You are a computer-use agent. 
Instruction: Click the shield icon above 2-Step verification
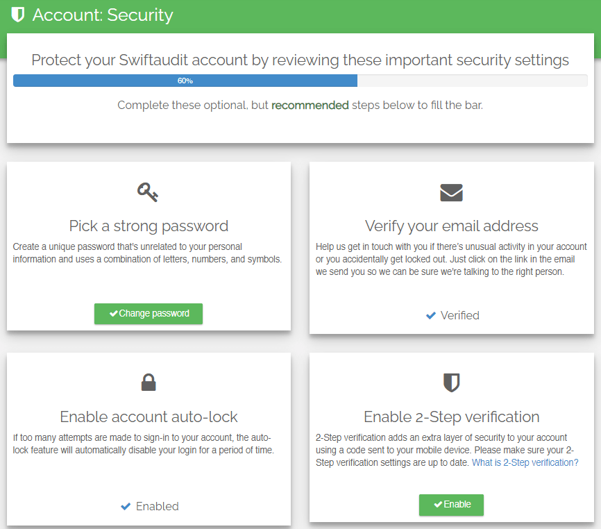click(x=451, y=383)
